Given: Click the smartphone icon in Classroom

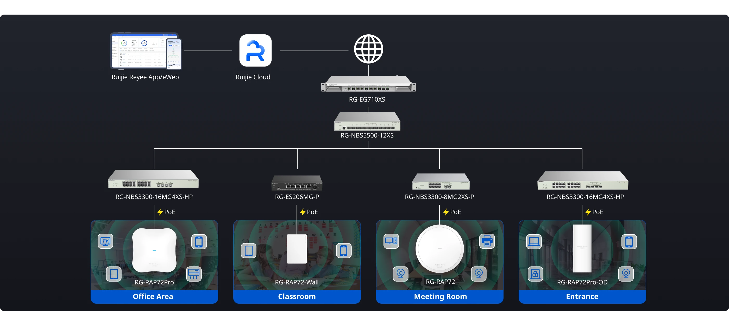Looking at the screenshot, I should pyautogui.click(x=344, y=250).
